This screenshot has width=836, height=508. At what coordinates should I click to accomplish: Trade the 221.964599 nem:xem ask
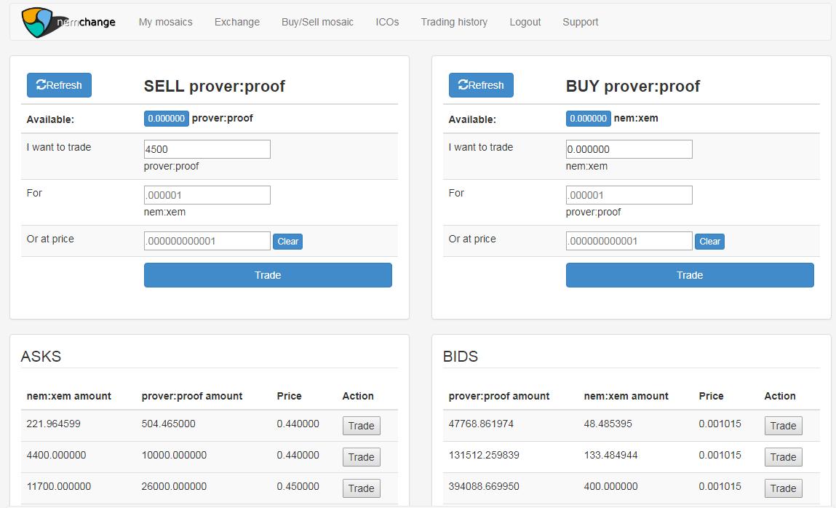362,426
